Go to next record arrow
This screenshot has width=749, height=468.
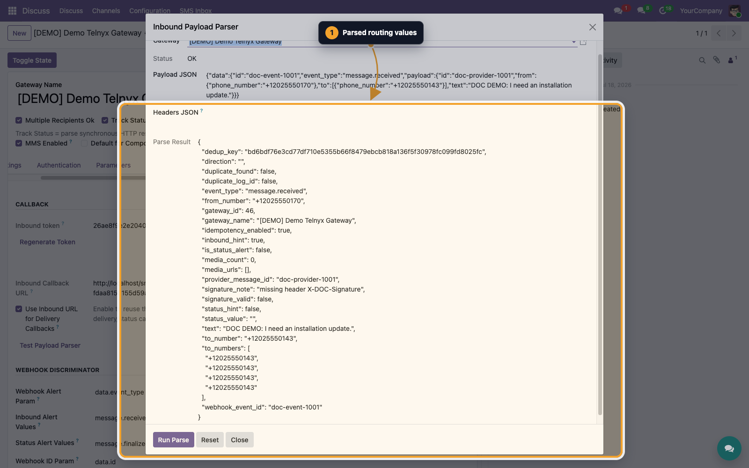[734, 33]
